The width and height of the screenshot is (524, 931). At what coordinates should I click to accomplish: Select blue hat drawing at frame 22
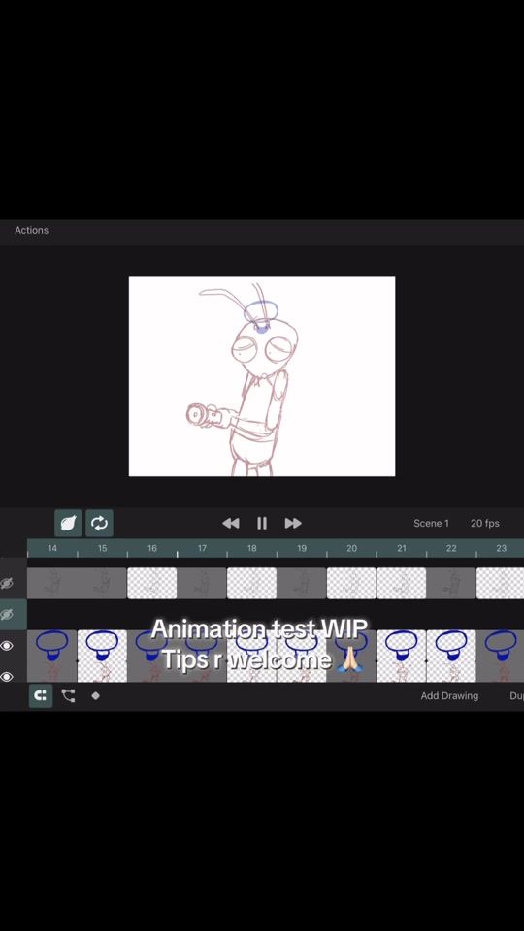(x=451, y=646)
